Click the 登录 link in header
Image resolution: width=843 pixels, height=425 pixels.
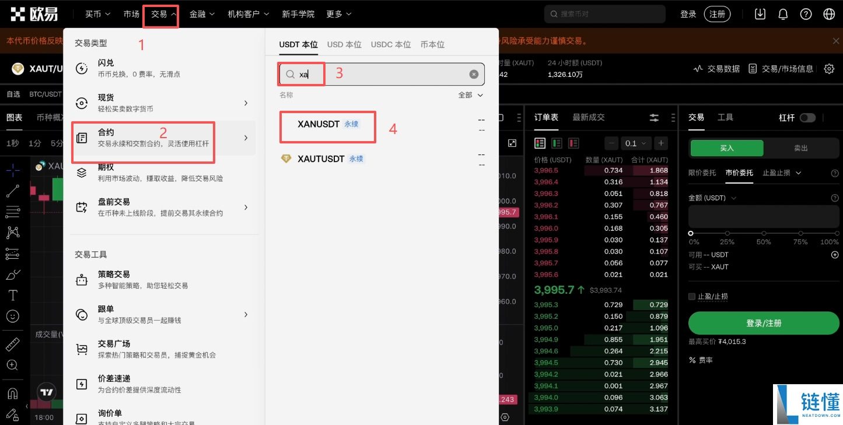click(688, 14)
